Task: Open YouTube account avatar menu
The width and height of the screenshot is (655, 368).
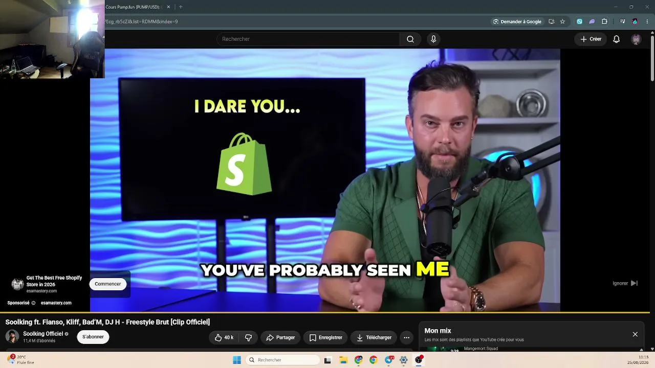Action: (636, 39)
